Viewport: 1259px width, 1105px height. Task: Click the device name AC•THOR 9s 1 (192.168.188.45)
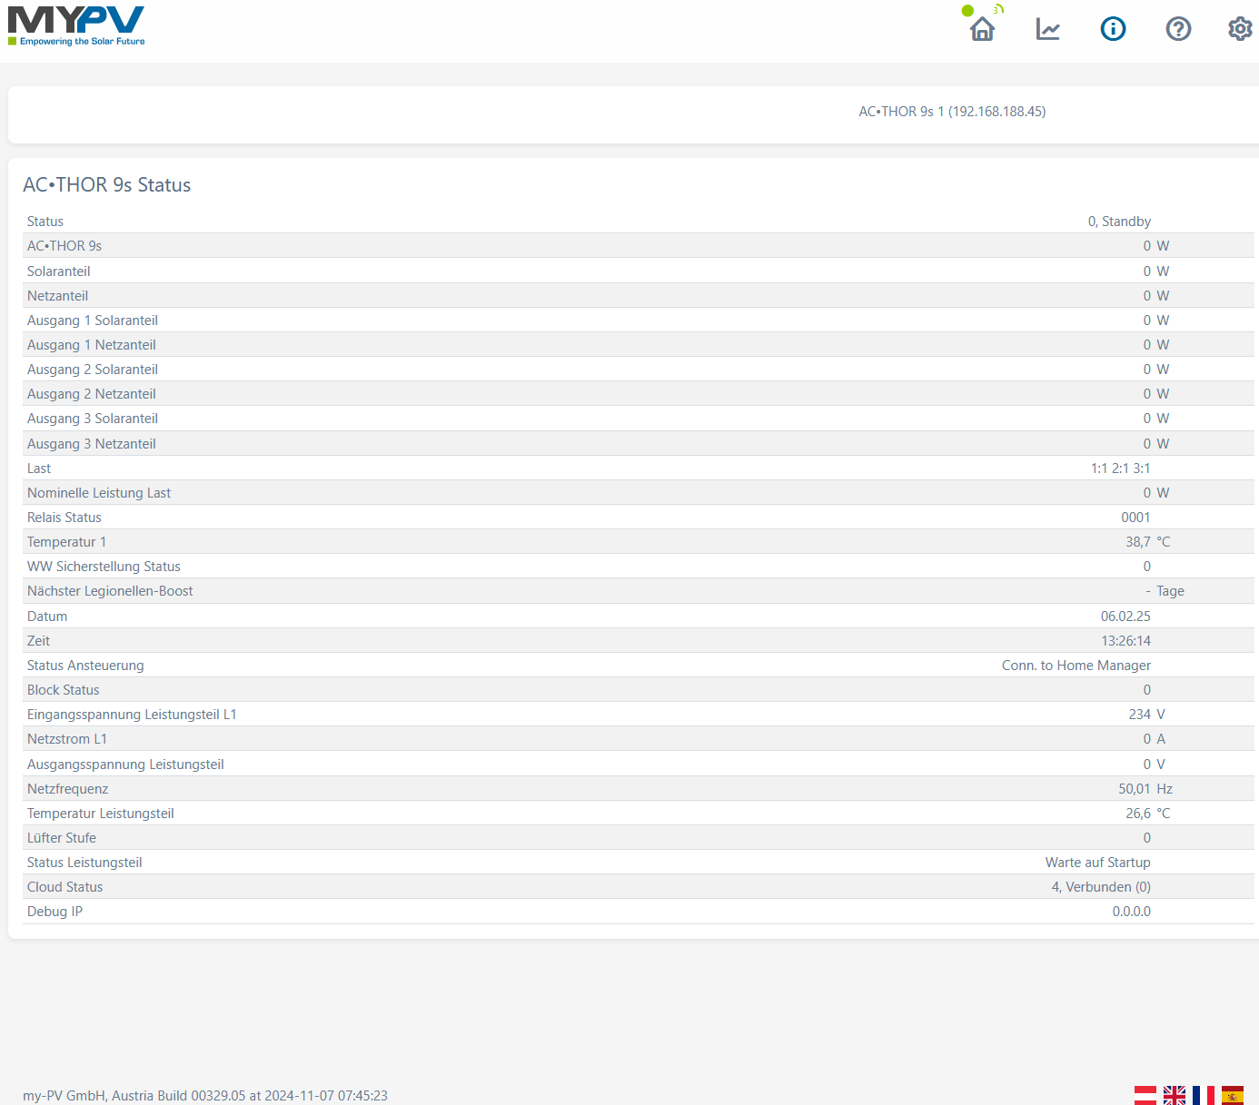pos(952,112)
